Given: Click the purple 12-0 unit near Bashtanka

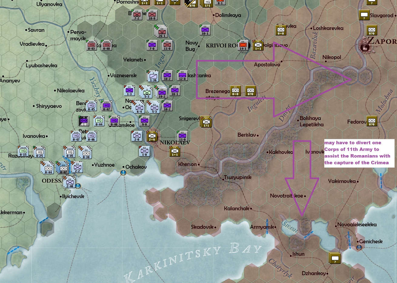Looking at the screenshot, I should tap(182, 75).
